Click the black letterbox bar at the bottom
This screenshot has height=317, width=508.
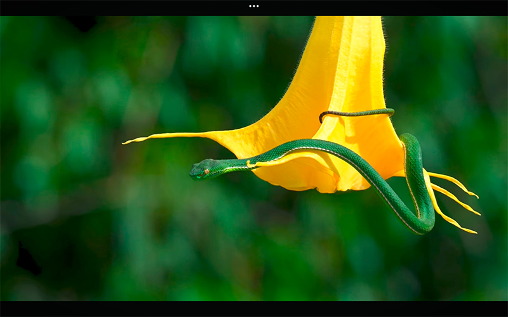[x=254, y=309]
